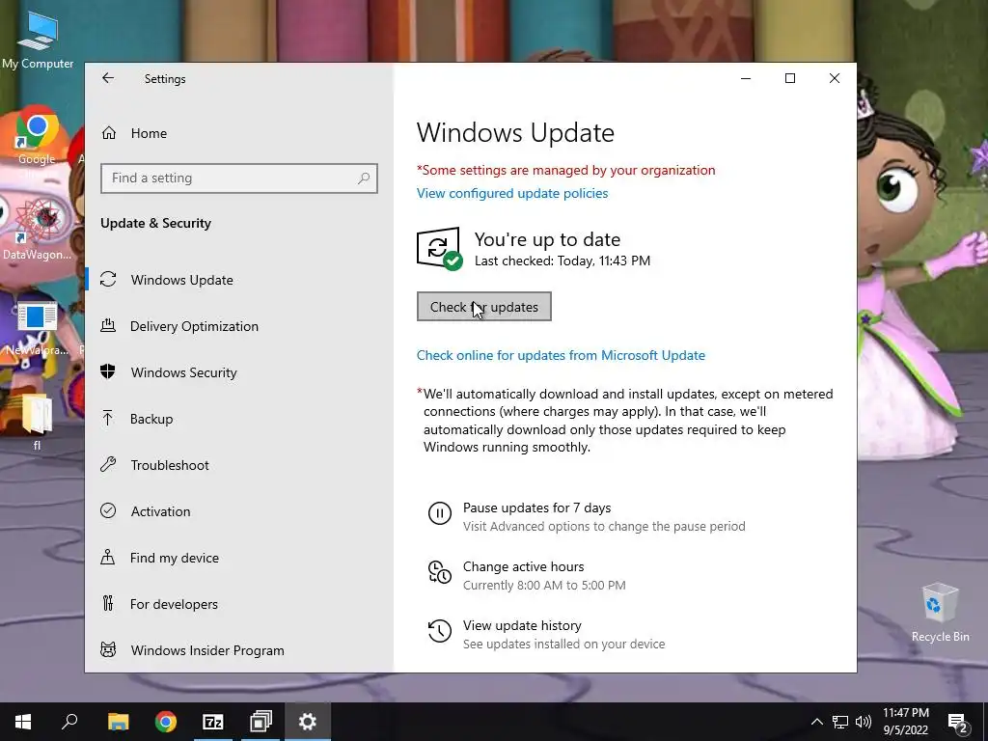Focus the Find a setting search box
Viewport: 988px width, 741px height.
point(239,178)
